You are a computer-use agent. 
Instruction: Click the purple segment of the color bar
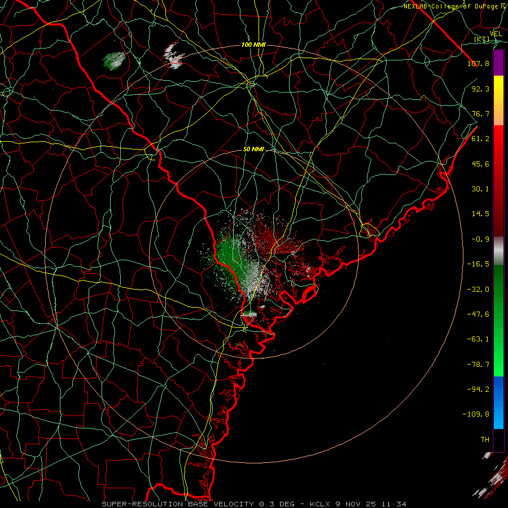tap(498, 63)
